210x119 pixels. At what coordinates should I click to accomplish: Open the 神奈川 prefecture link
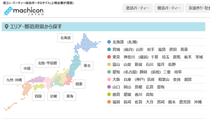129,57
